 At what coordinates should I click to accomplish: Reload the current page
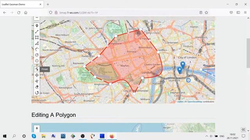pos(19,12)
